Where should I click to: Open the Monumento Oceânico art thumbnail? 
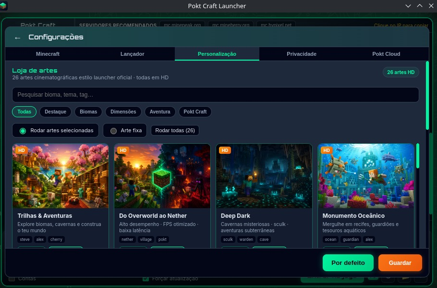tap(365, 176)
